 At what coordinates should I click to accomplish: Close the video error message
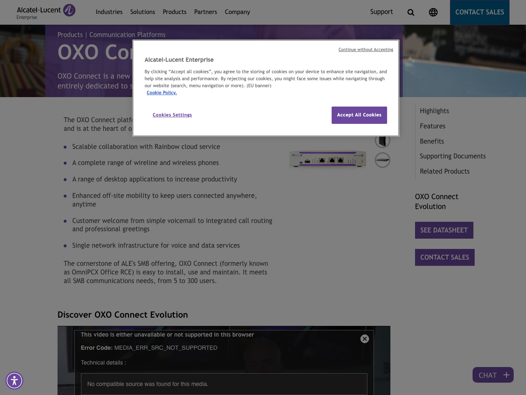pyautogui.click(x=364, y=339)
